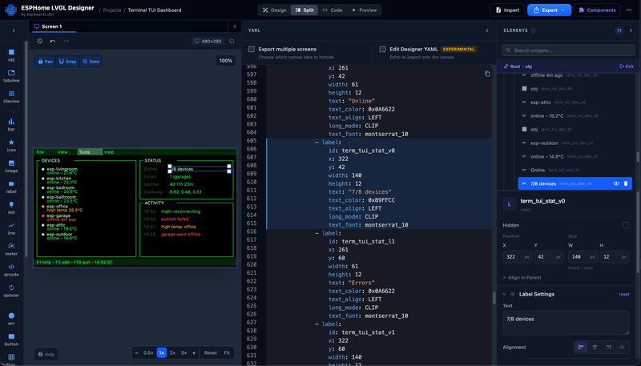Edit the X position field
Screen dimensions: 641x366
tap(517, 257)
